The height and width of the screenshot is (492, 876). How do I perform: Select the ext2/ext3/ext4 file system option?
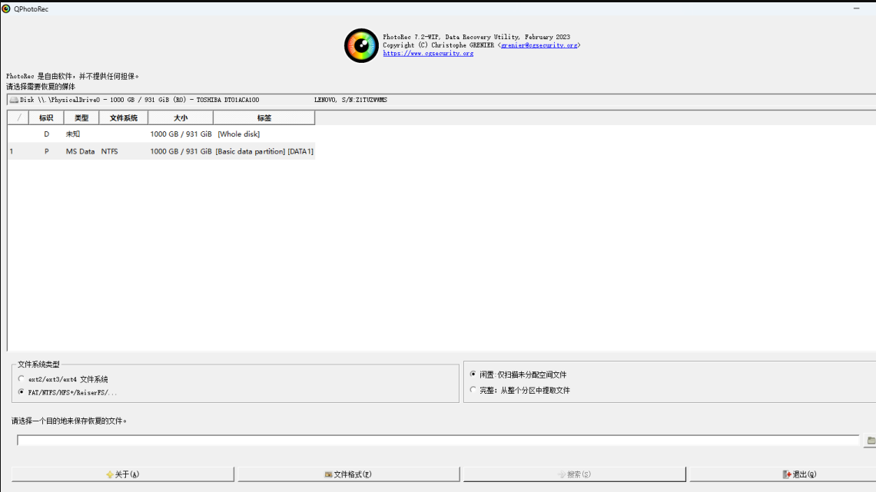22,379
